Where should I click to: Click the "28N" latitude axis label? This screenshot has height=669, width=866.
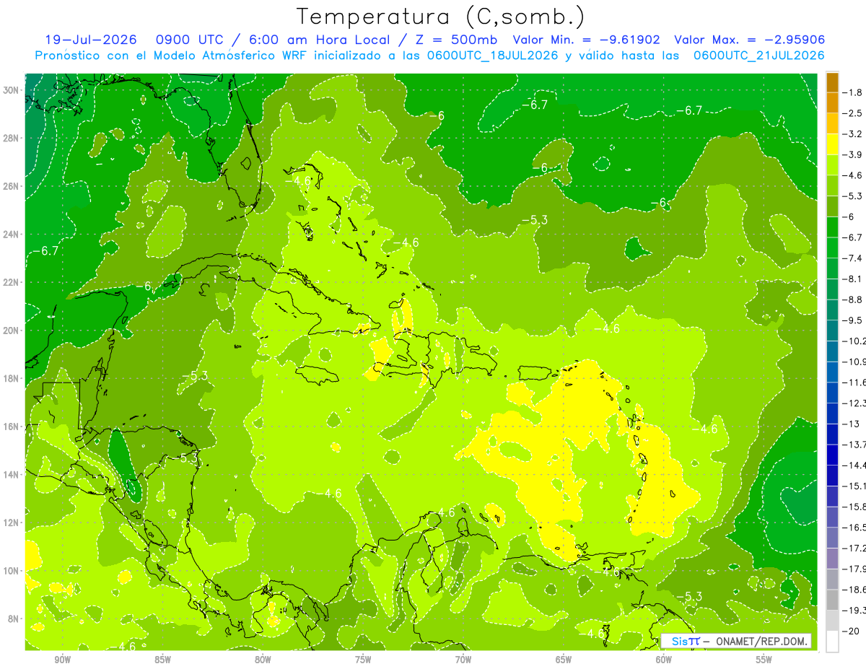[11, 138]
